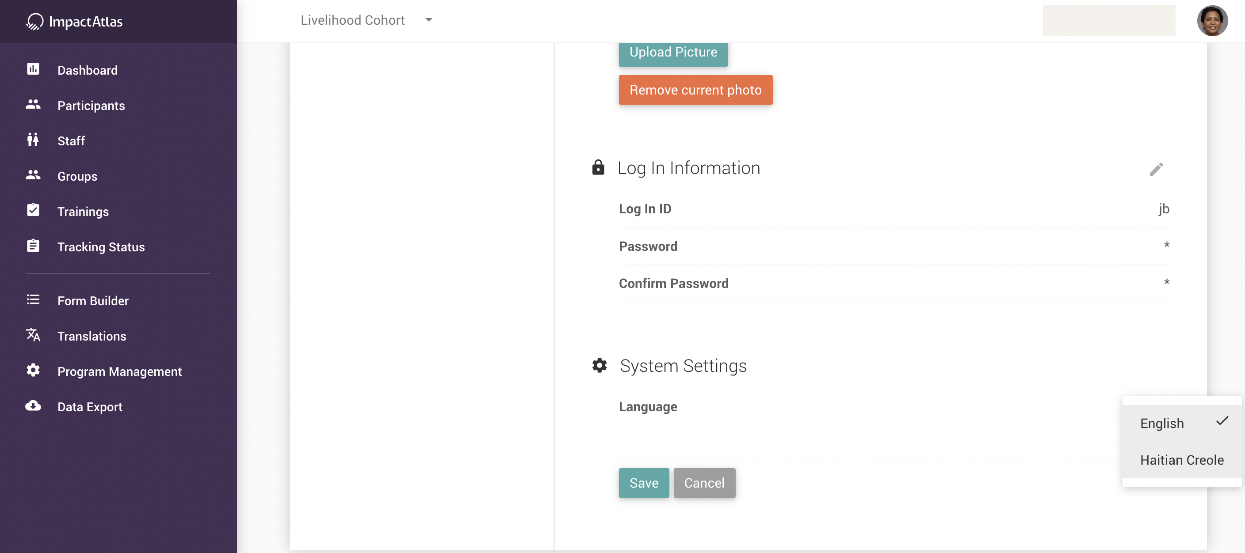Open the user profile avatar

(x=1212, y=21)
